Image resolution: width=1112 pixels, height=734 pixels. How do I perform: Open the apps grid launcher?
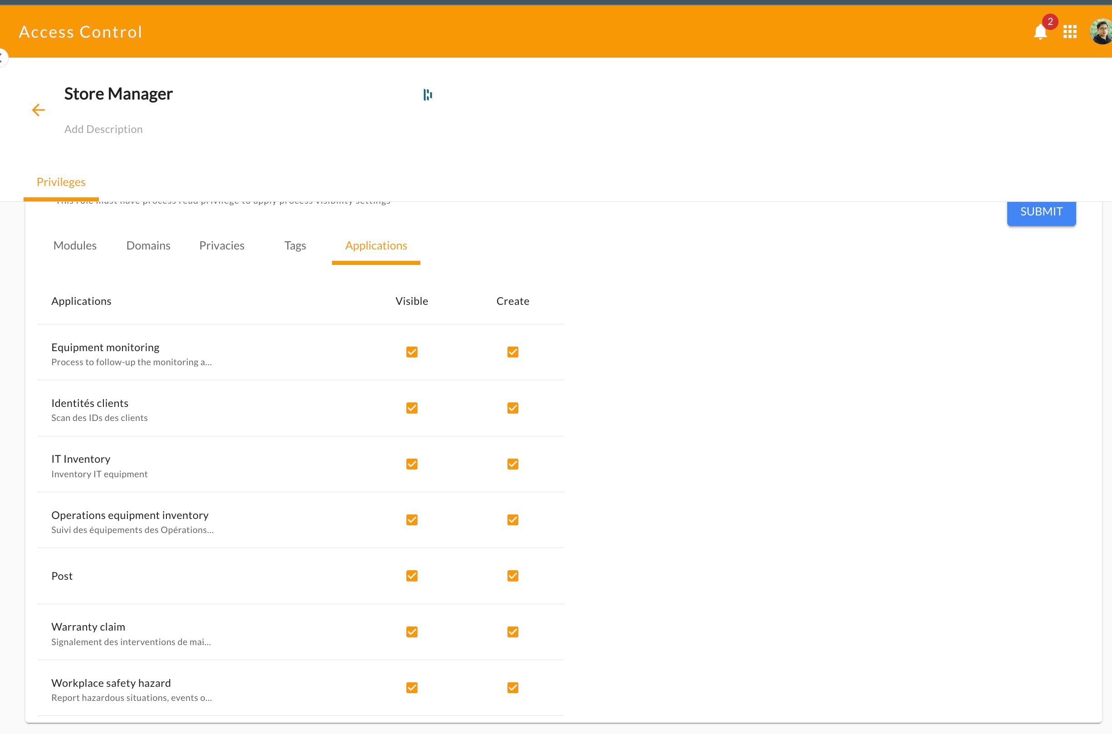point(1070,32)
